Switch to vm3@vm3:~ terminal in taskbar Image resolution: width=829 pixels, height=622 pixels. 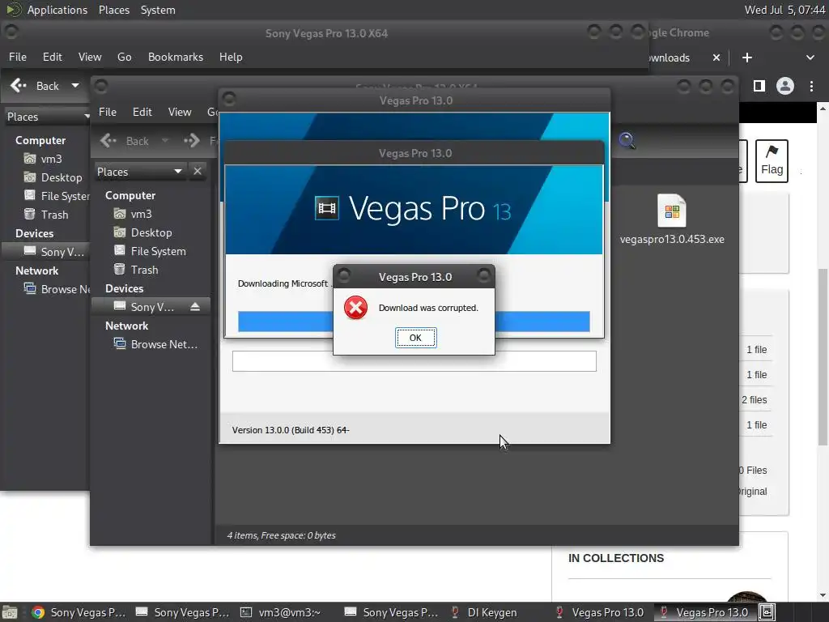pyautogui.click(x=281, y=612)
